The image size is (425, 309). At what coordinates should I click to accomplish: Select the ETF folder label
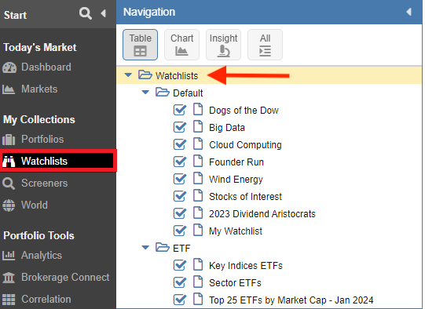[x=181, y=248]
